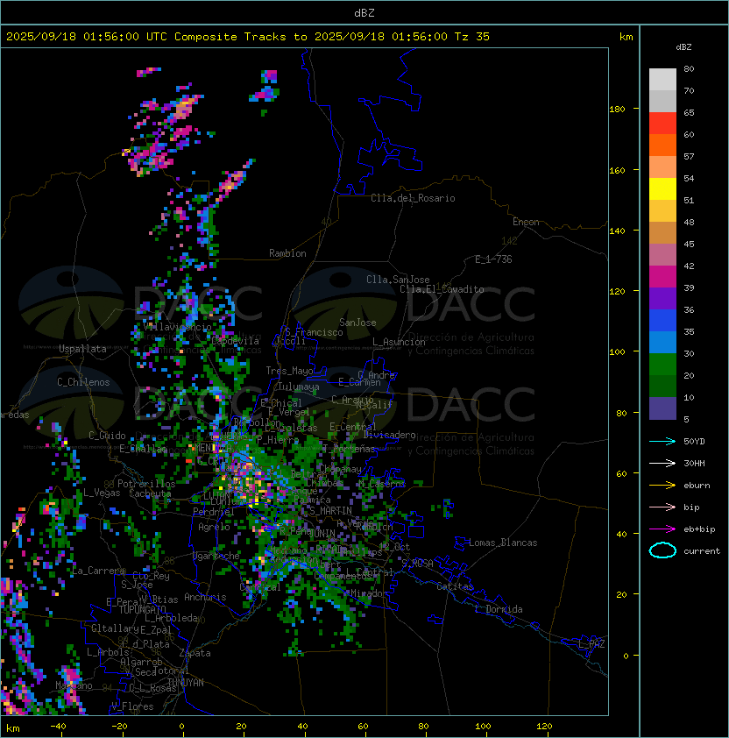Click the 'TUNUYAN' map label

[186, 683]
